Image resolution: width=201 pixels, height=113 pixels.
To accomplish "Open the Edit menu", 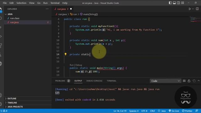I will click(11, 3).
